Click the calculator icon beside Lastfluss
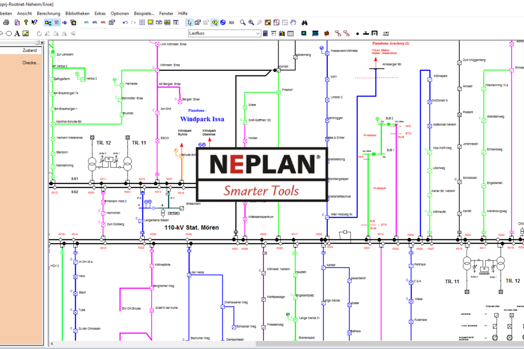524x349 pixels. pyautogui.click(x=265, y=33)
